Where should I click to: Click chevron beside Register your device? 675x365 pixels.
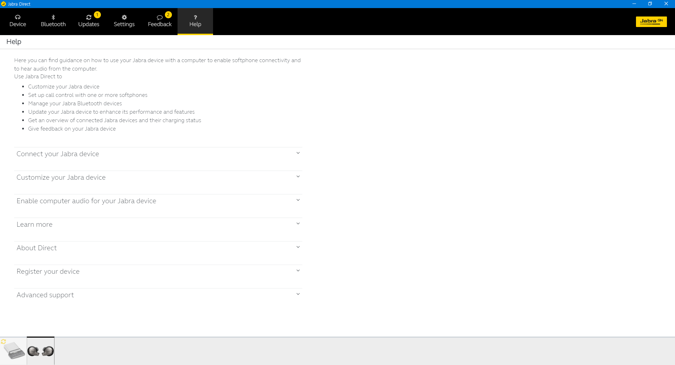click(298, 271)
